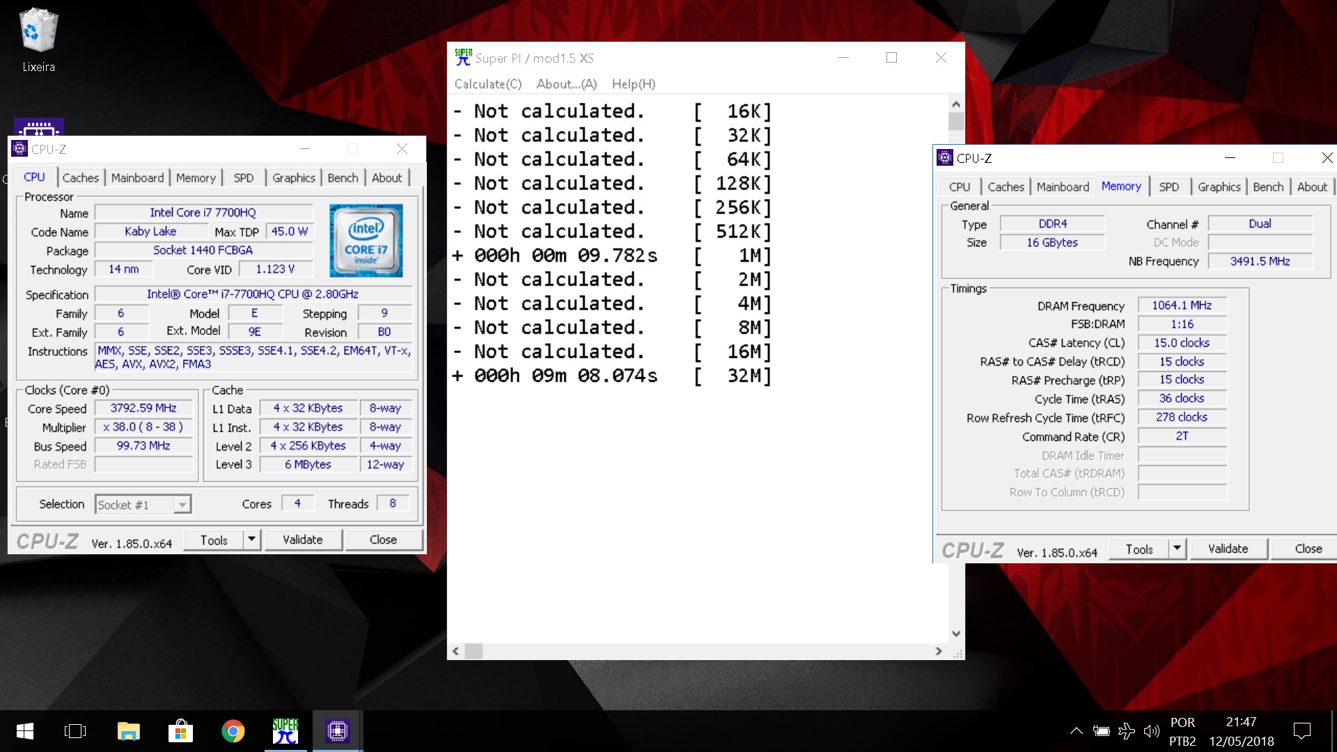Click the DRAM Frequency 1064.1 MHz value
The height and width of the screenshot is (752, 1337).
[1182, 305]
